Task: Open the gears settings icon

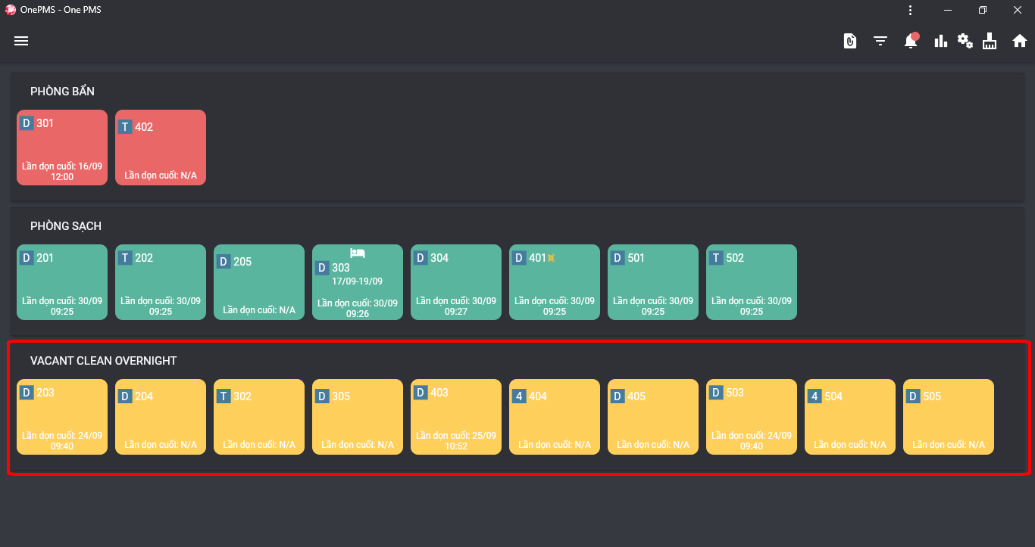Action: point(965,41)
